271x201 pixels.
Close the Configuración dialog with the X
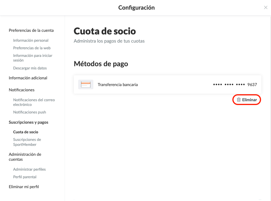(x=265, y=8)
